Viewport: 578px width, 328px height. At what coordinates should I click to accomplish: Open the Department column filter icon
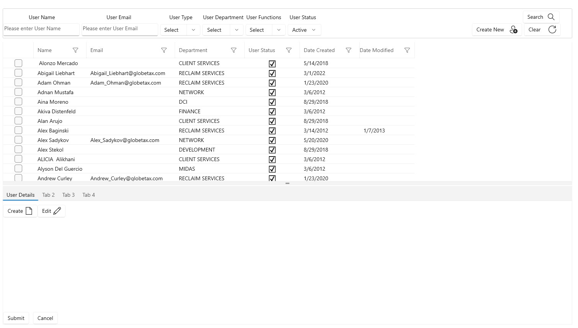234,50
